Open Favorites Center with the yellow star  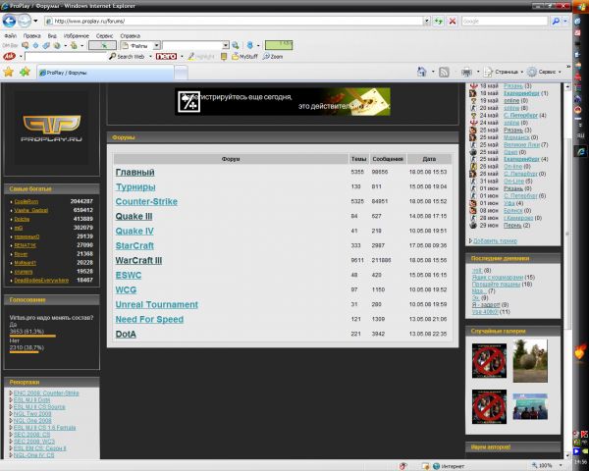coord(8,72)
